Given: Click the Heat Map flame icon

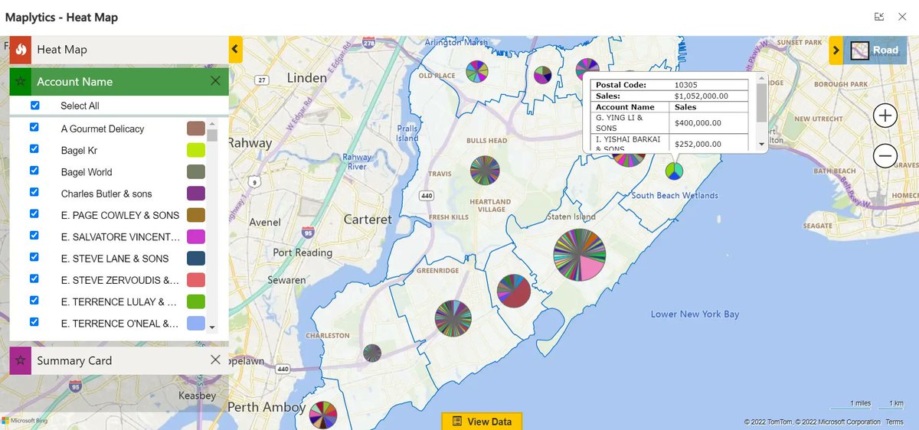Looking at the screenshot, I should (20, 50).
